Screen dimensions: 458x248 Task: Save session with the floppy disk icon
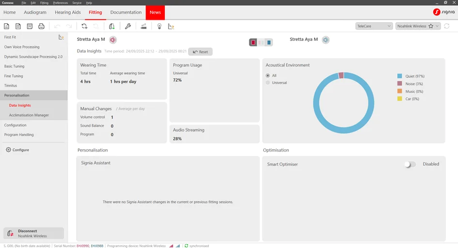pos(30,26)
